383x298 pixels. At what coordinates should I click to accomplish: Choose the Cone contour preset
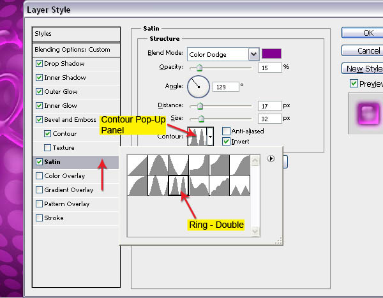158,165
